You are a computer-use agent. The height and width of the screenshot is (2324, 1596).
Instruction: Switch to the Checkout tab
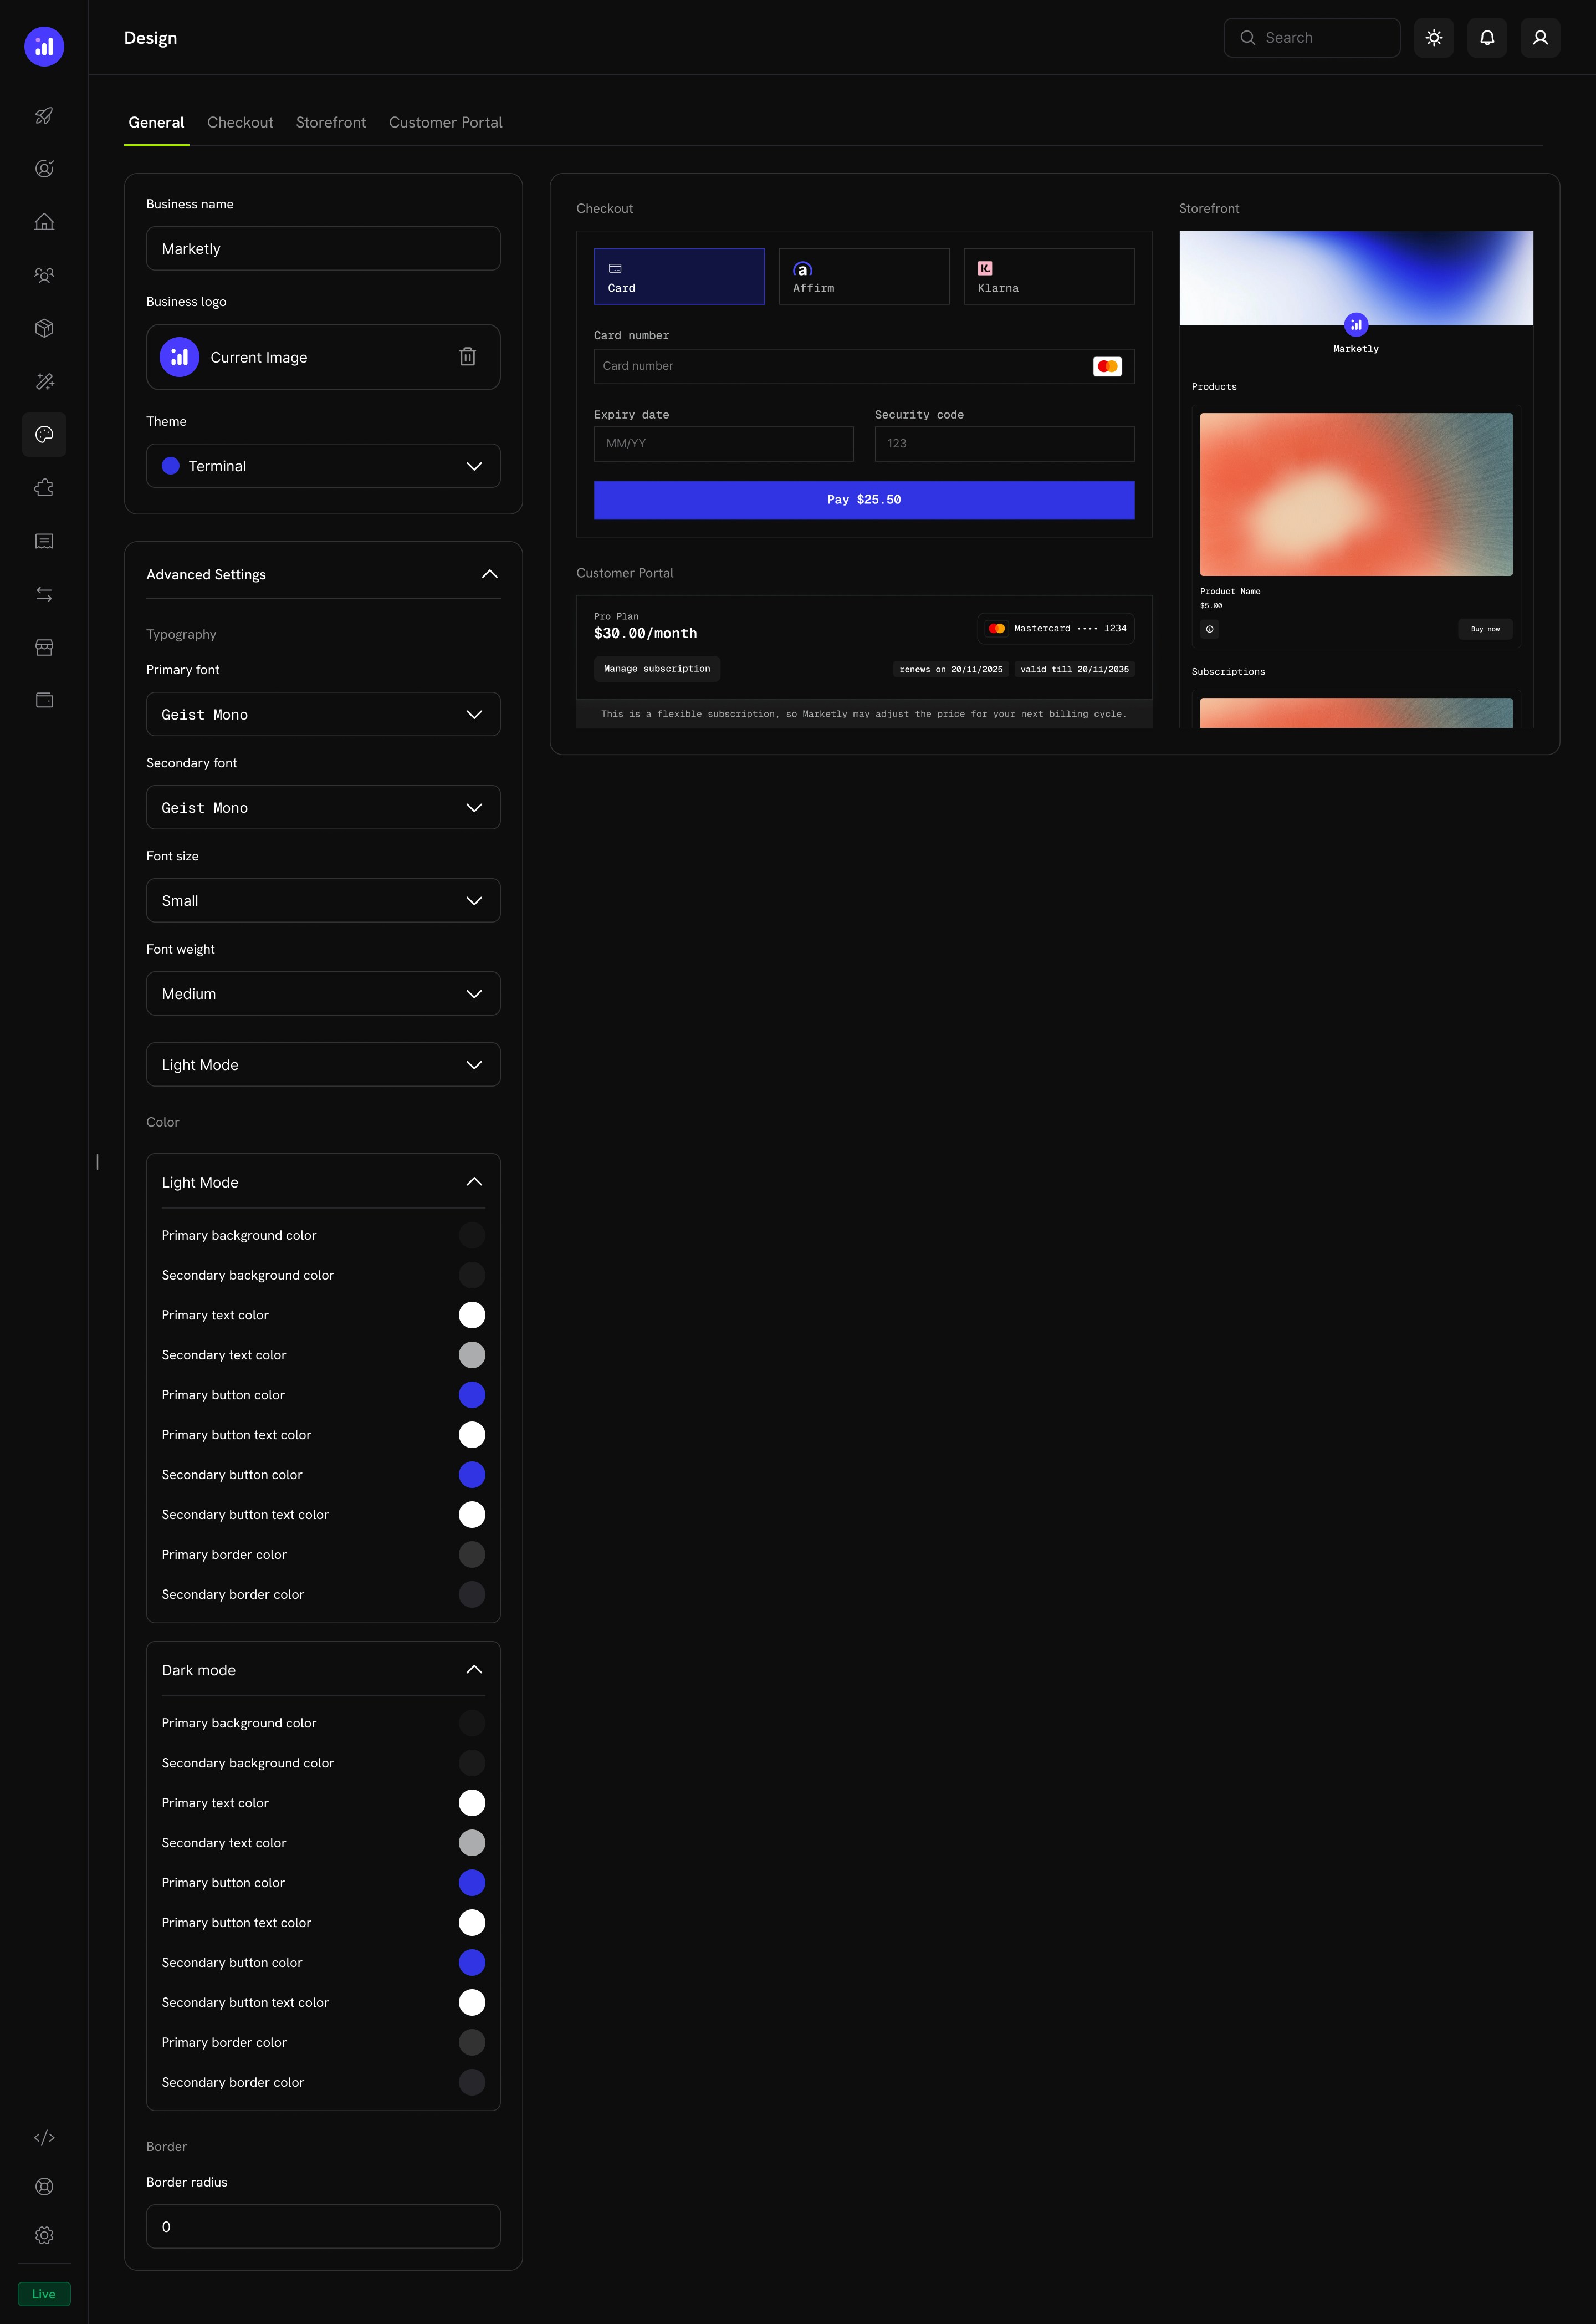click(240, 122)
